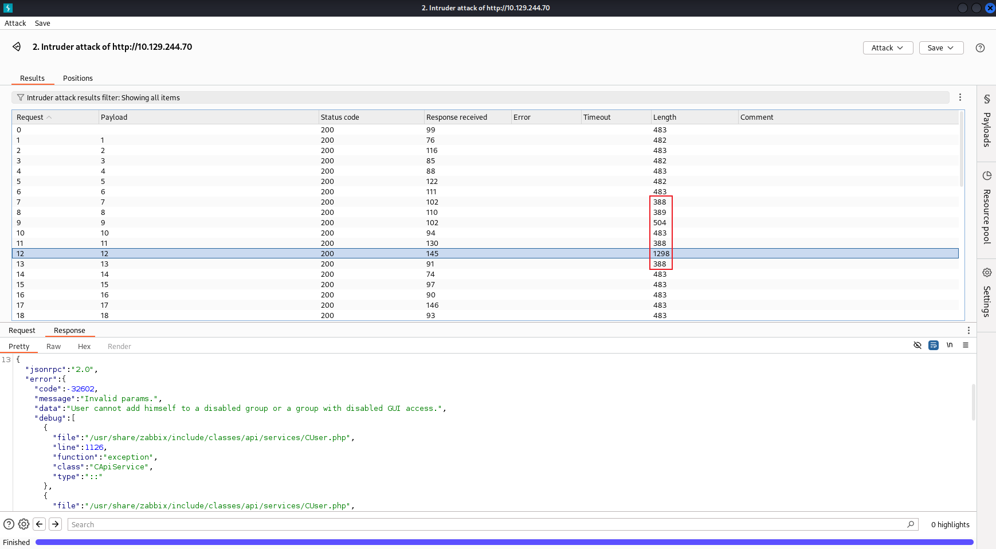Switch to the Request tab

pos(22,331)
